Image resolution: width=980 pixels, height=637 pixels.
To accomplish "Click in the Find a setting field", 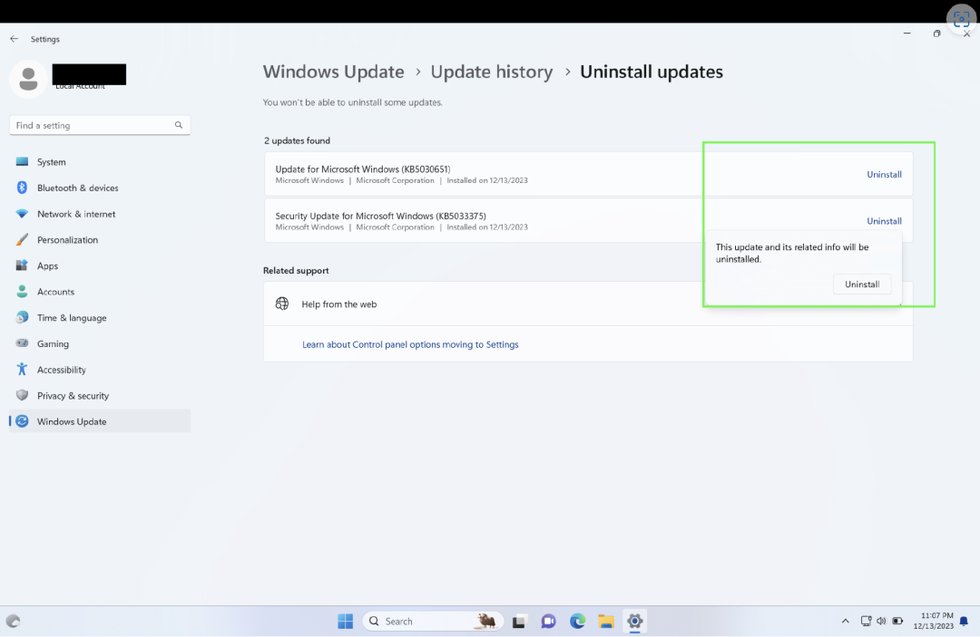I will [100, 125].
